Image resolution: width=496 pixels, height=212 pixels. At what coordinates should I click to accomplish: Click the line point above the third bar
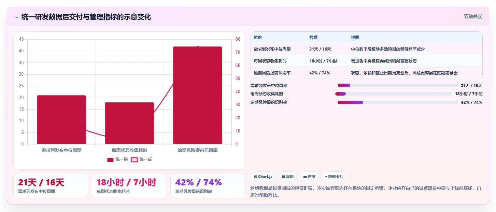point(198,47)
